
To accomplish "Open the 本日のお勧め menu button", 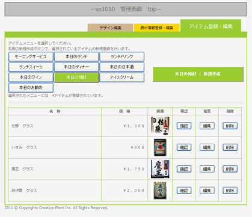I will click(31, 88).
